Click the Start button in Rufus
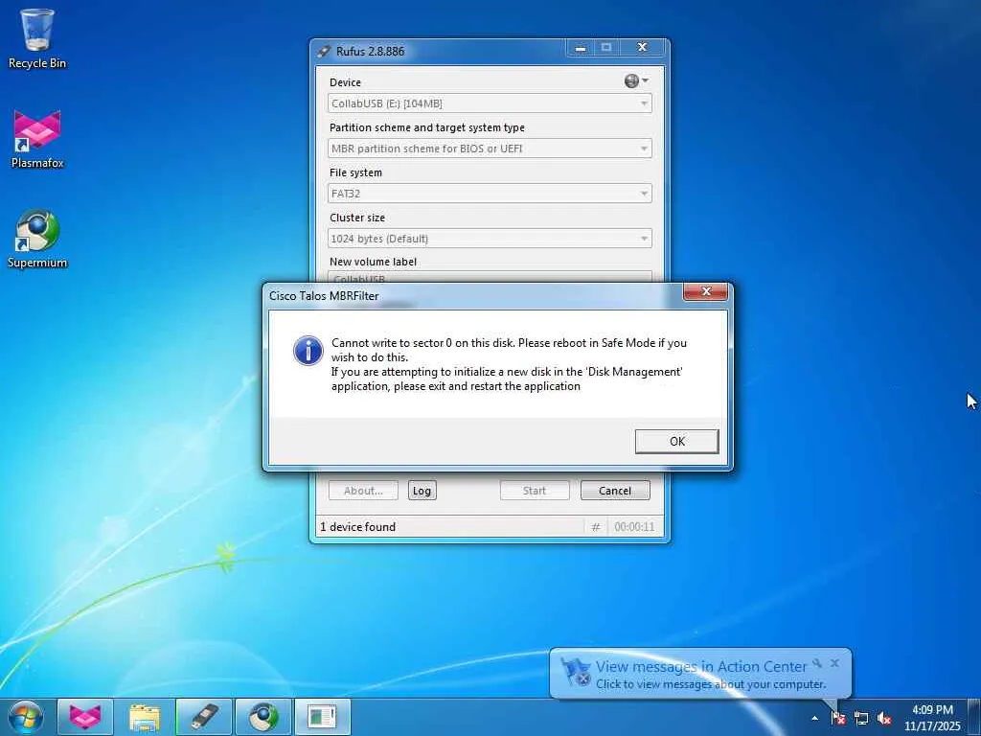Image resolution: width=981 pixels, height=736 pixels. [535, 491]
